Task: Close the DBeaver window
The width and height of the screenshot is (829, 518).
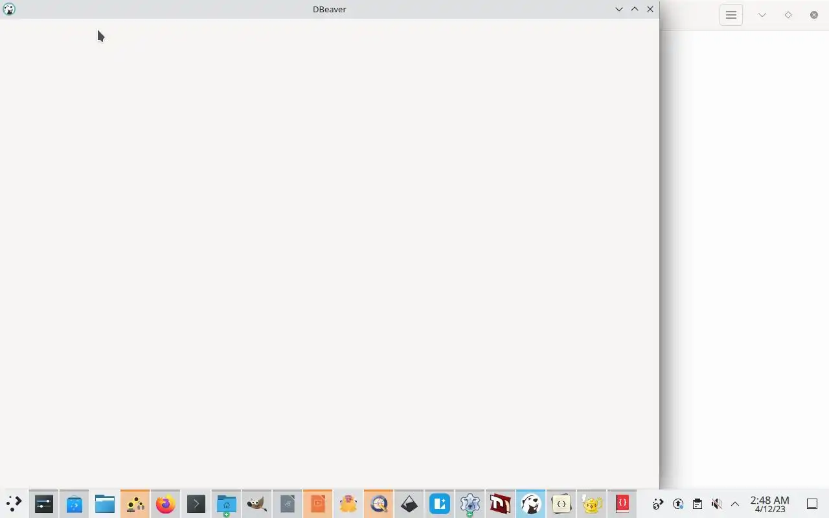Action: (x=650, y=9)
